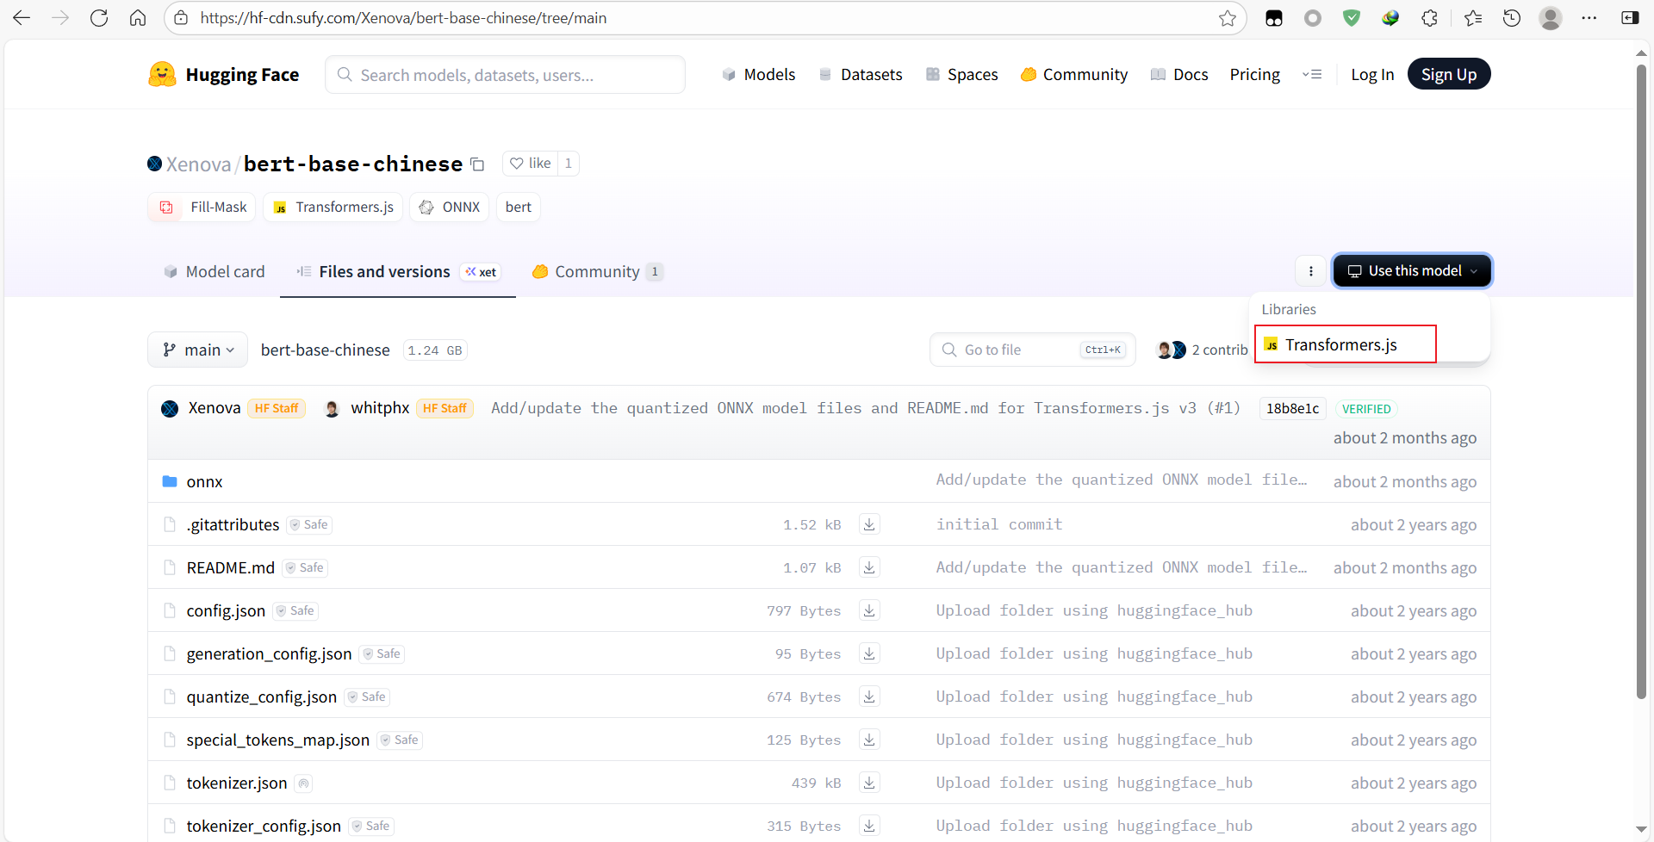Viewport: 1654px width, 842px height.
Task: Download .gitattributes file
Action: (869, 524)
